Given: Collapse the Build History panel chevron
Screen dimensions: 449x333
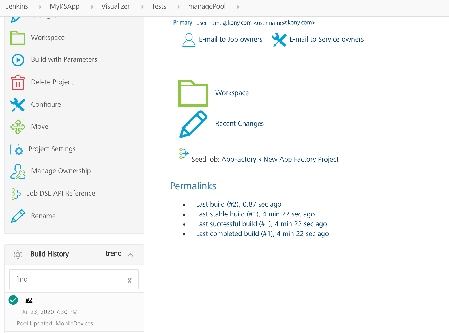Looking at the screenshot, I should [x=130, y=255].
